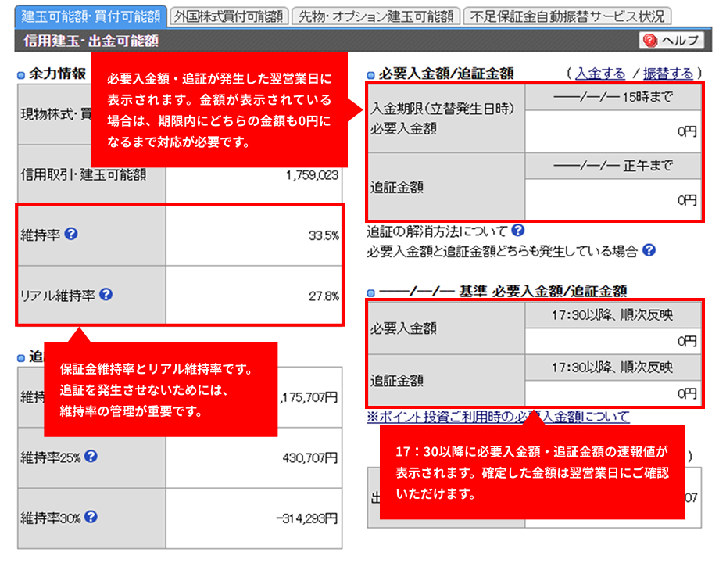Select the 27.8% リアル維持率 value cell
The image size is (719, 563).
click(x=253, y=296)
